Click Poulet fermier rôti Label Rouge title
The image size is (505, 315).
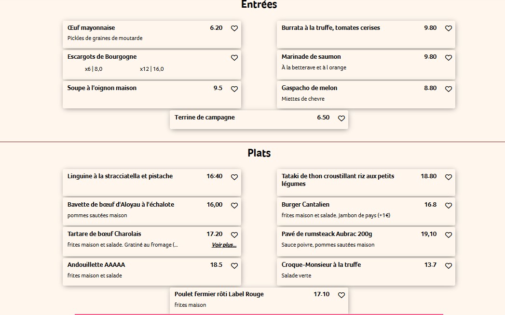(x=219, y=294)
